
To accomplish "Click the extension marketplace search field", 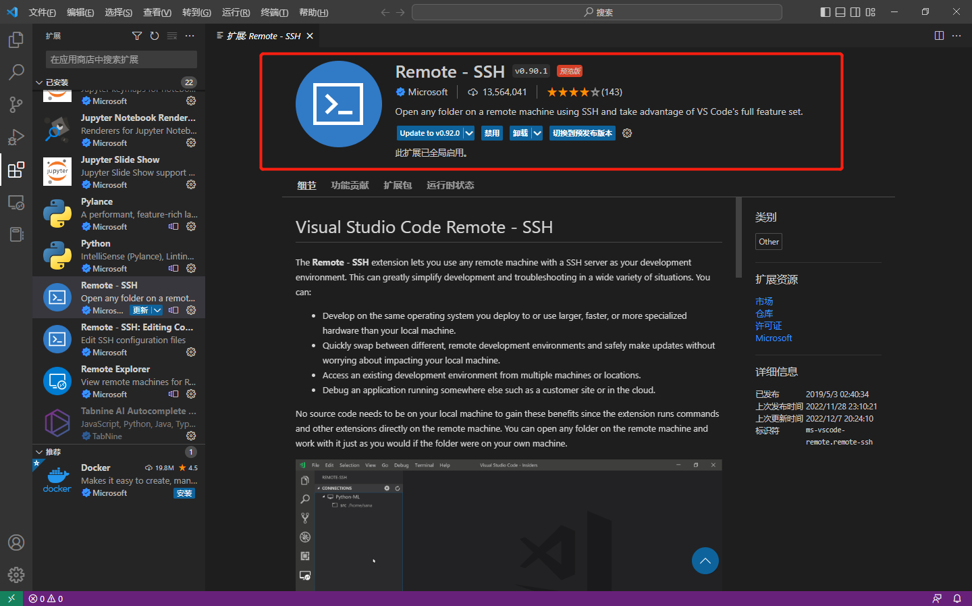I will click(x=122, y=59).
